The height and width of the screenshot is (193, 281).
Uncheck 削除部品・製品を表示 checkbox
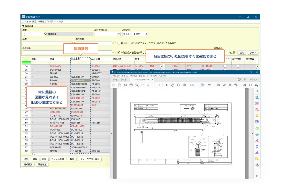point(119,52)
